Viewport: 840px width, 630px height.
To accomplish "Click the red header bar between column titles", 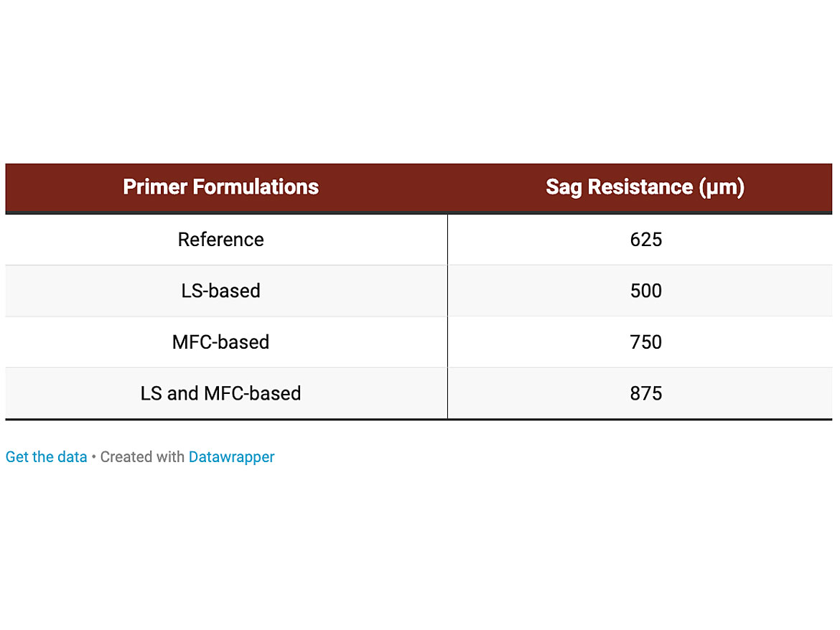I will pyautogui.click(x=431, y=187).
